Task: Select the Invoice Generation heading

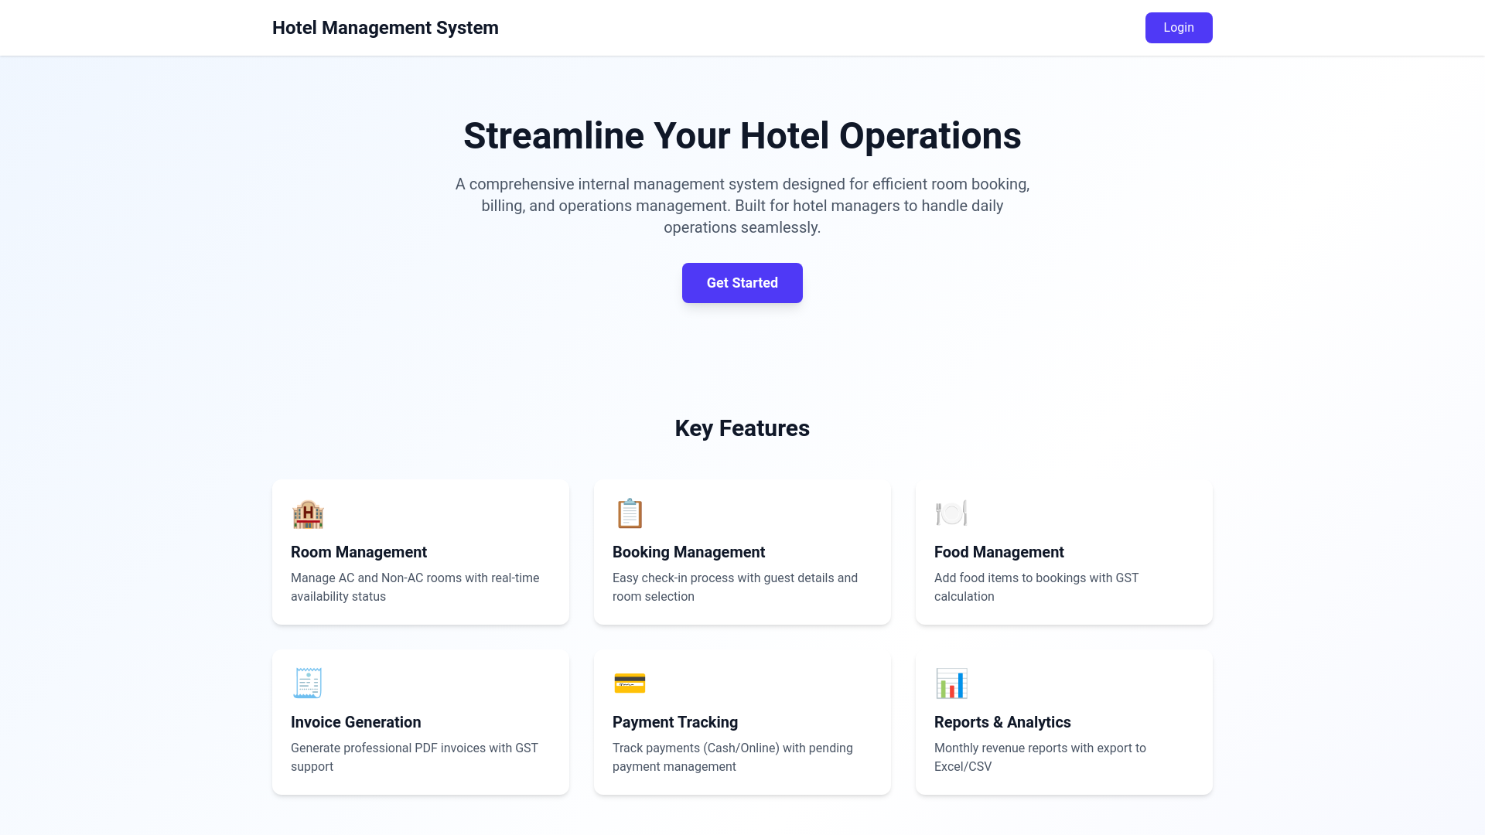Action: [x=356, y=722]
